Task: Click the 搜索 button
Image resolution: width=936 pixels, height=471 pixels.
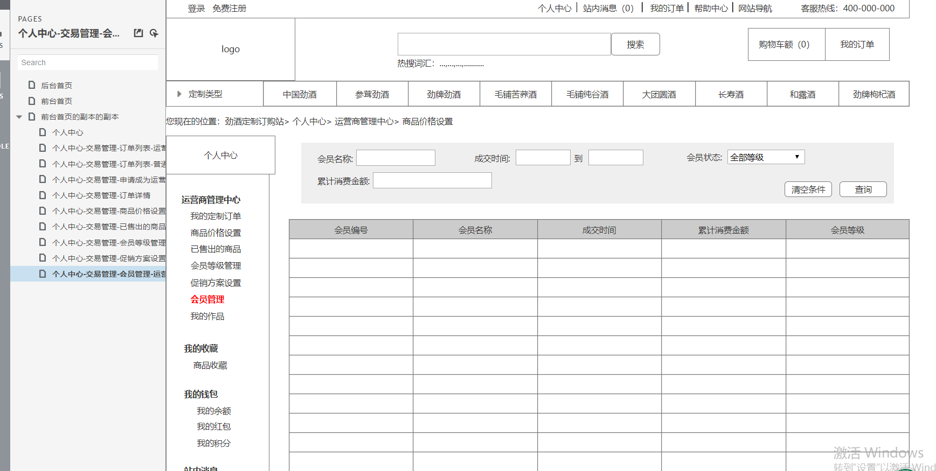Action: coord(635,44)
